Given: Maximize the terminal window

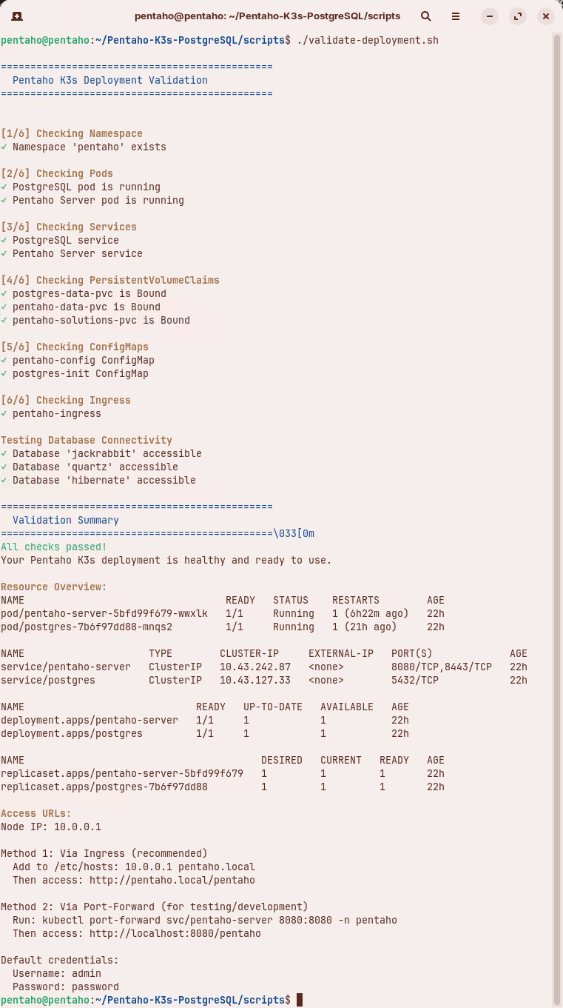Looking at the screenshot, I should [518, 16].
